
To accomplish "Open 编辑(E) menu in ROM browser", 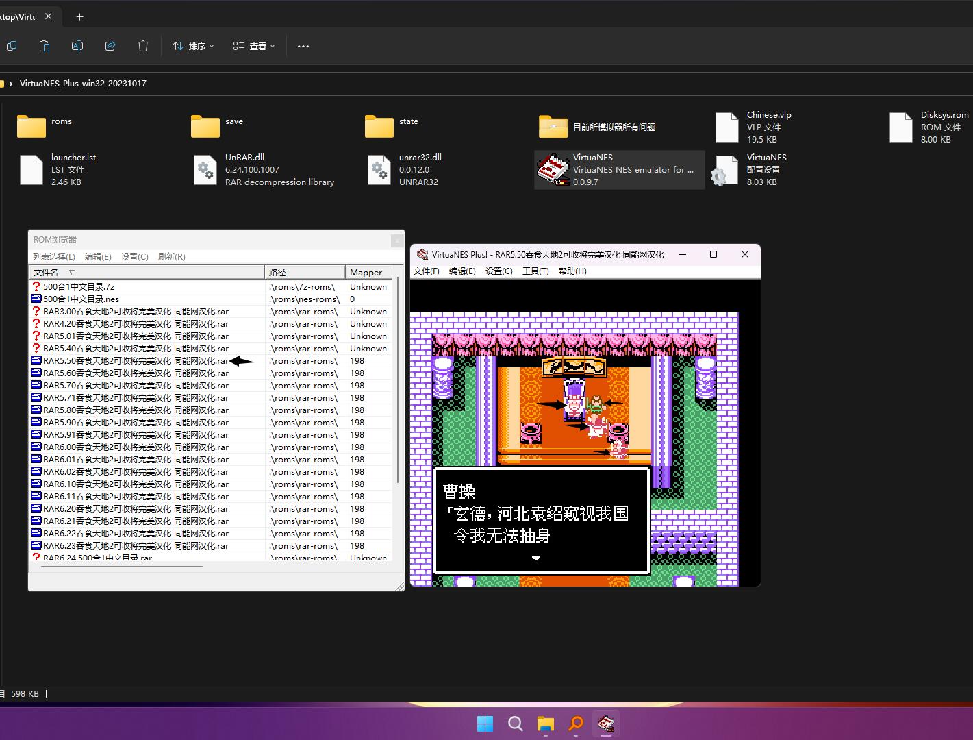I will (98, 257).
